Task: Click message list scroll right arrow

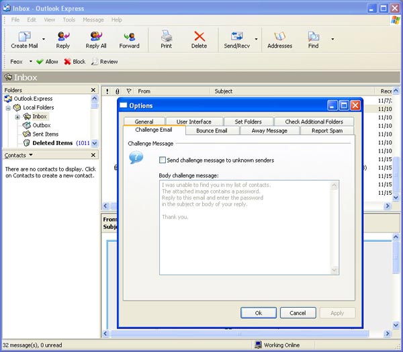Action: [x=388, y=206]
